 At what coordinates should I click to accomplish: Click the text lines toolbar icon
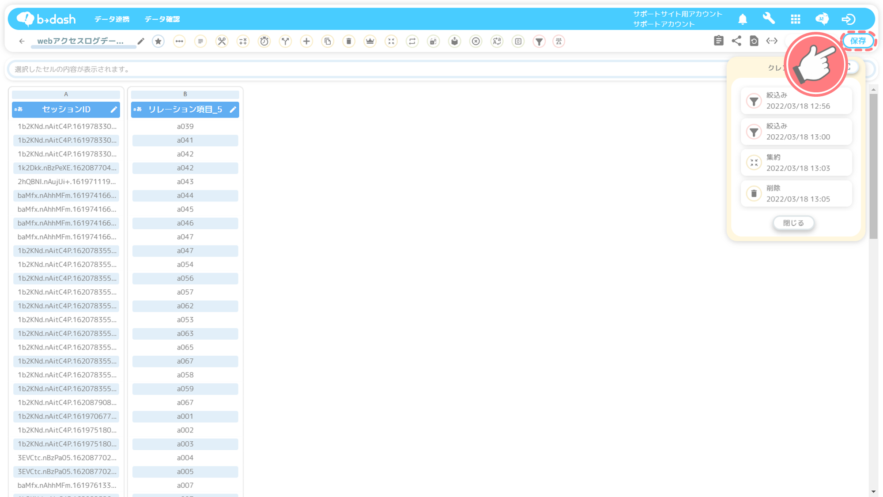pyautogui.click(x=200, y=41)
